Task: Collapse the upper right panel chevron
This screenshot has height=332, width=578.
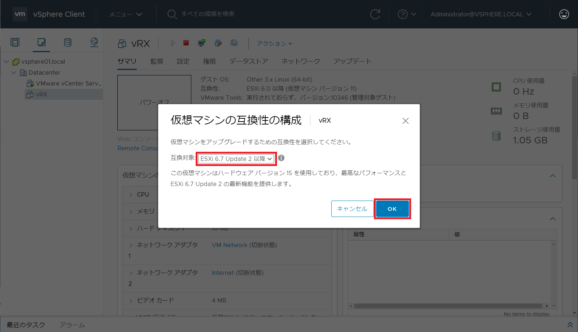Action: click(x=552, y=176)
